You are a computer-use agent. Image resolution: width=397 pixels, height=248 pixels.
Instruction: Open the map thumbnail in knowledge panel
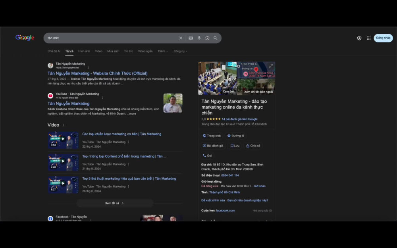(x=256, y=70)
